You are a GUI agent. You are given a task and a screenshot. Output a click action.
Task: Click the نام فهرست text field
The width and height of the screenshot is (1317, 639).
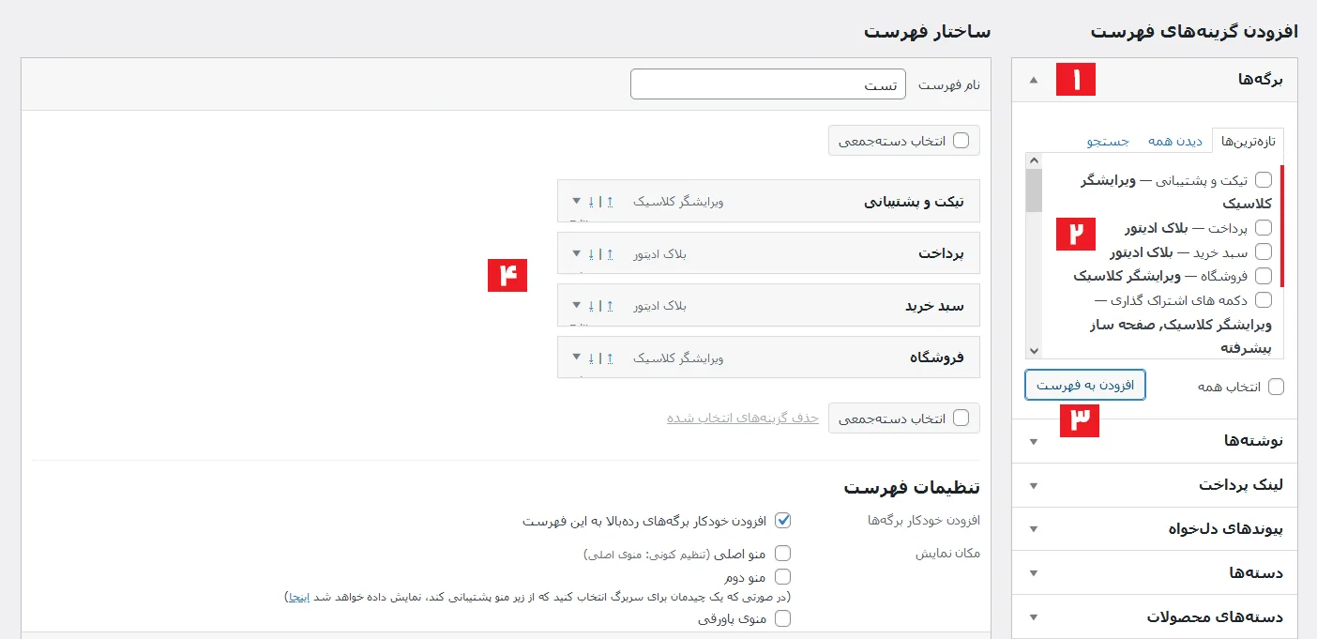tap(768, 84)
